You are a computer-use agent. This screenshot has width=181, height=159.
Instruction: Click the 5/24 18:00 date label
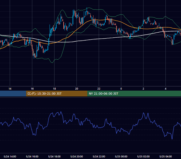tap(54, 156)
